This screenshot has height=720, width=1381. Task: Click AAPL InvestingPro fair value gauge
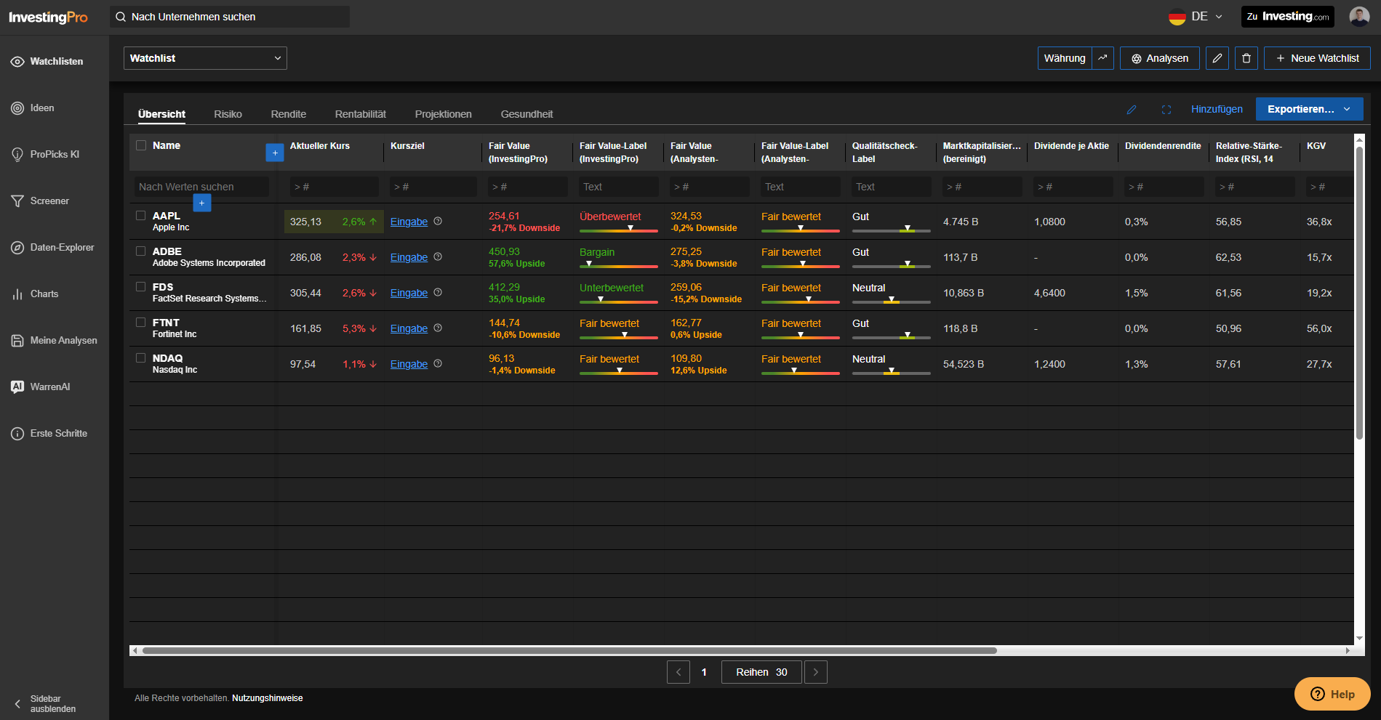619,230
